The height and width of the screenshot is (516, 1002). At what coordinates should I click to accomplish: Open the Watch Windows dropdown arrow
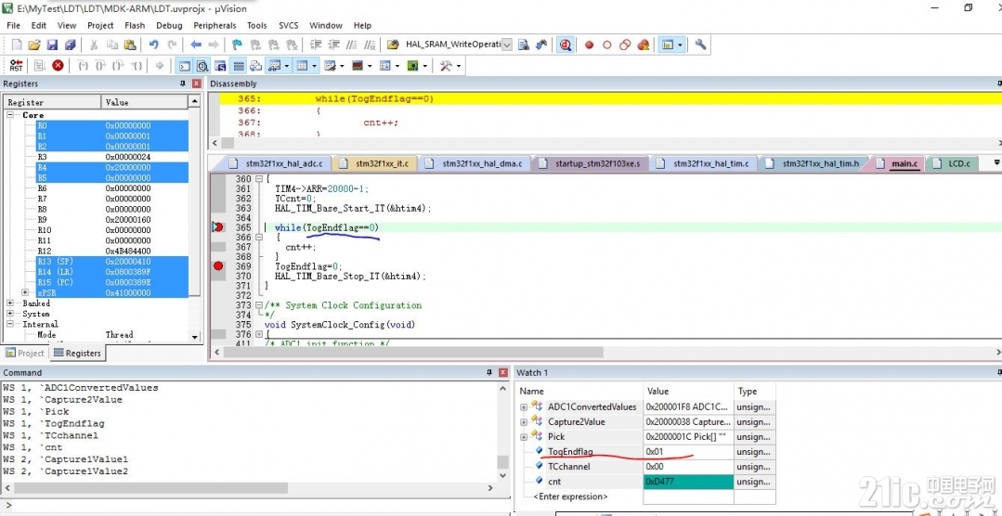(x=287, y=65)
